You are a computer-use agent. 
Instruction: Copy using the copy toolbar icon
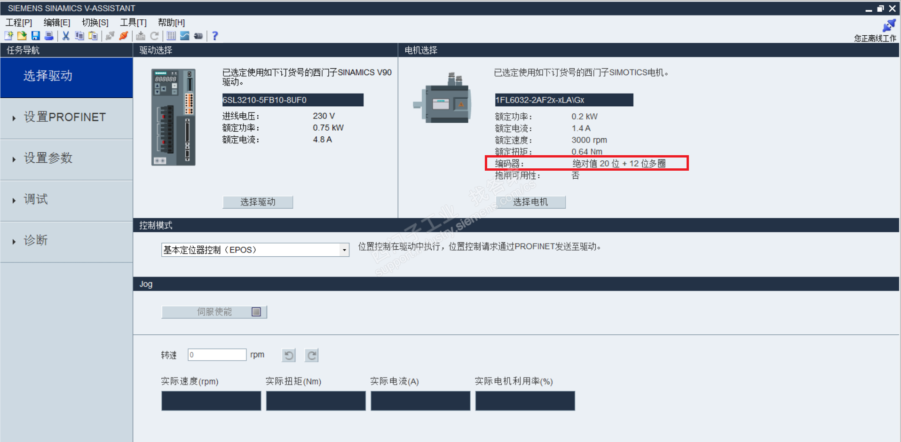pyautogui.click(x=79, y=36)
